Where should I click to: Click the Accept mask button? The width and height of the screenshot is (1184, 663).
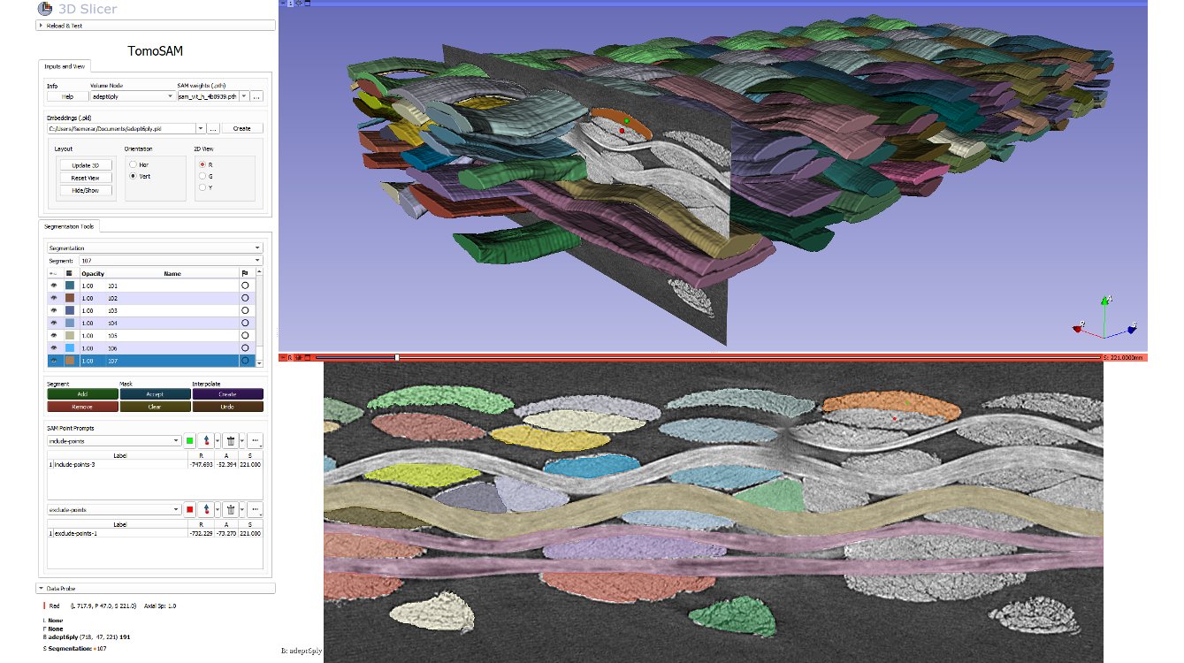coord(155,394)
